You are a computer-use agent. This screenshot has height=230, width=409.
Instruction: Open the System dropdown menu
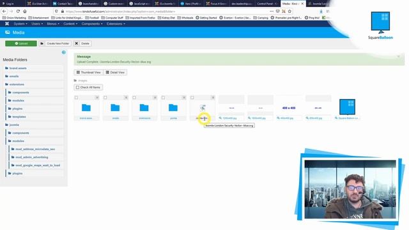(x=20, y=24)
